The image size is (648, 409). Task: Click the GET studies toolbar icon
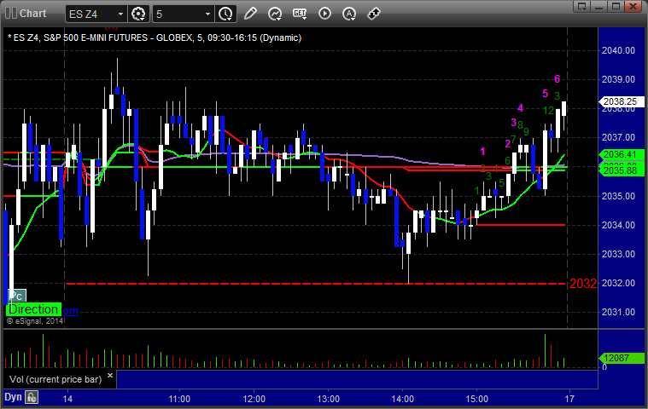tap(301, 14)
